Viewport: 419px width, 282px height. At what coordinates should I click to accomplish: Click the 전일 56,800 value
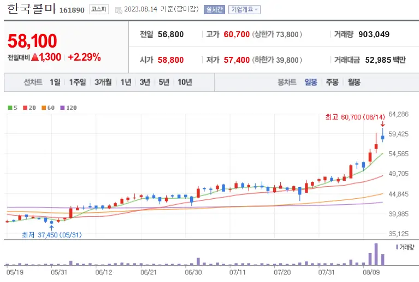pyautogui.click(x=170, y=34)
